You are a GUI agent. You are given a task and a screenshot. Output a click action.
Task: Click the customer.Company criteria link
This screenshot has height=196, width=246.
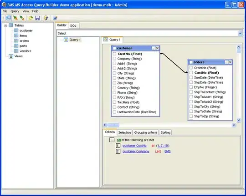(136, 151)
